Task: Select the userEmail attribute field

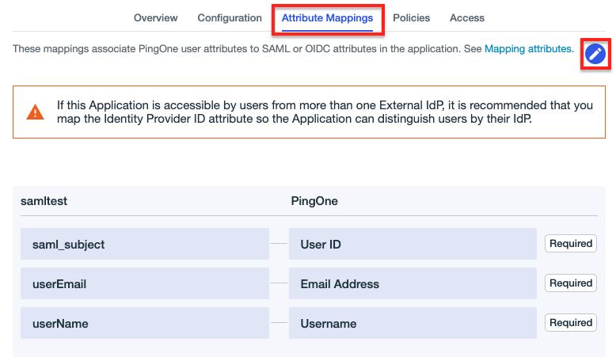Action: [x=145, y=284]
